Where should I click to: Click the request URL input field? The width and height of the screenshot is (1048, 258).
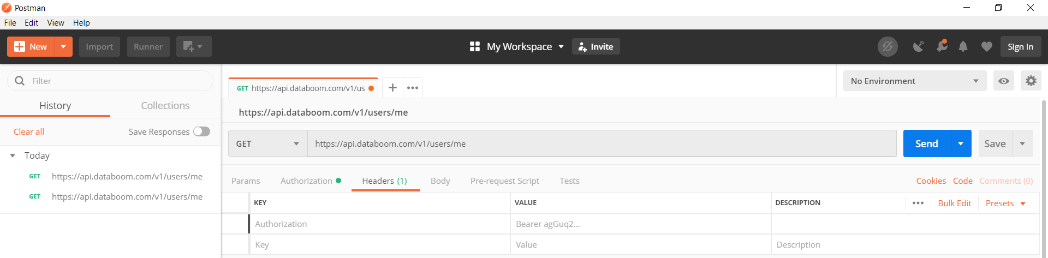[602, 143]
